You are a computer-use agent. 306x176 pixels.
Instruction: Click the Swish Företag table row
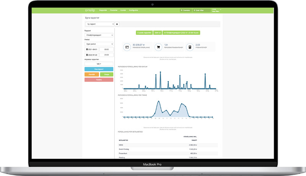[168, 149]
